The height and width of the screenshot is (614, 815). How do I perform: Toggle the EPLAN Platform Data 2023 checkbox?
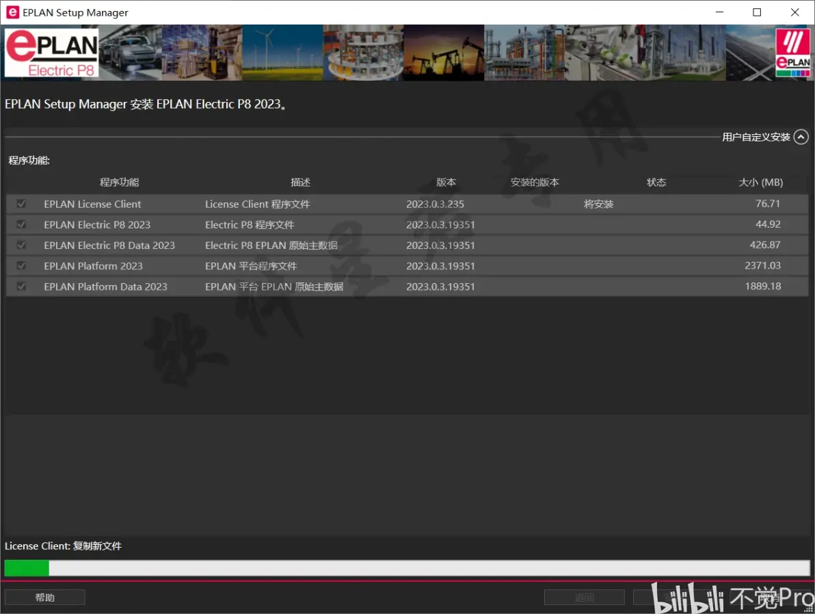[x=21, y=286]
